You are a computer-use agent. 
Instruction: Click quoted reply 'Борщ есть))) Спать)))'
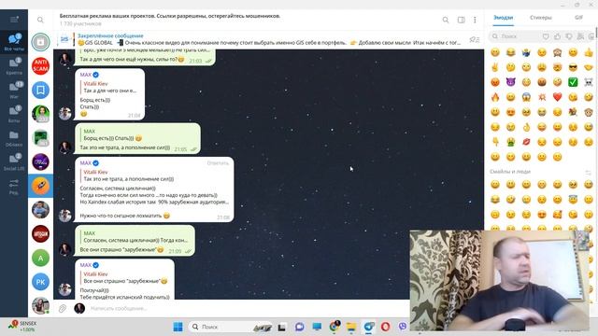click(x=112, y=134)
